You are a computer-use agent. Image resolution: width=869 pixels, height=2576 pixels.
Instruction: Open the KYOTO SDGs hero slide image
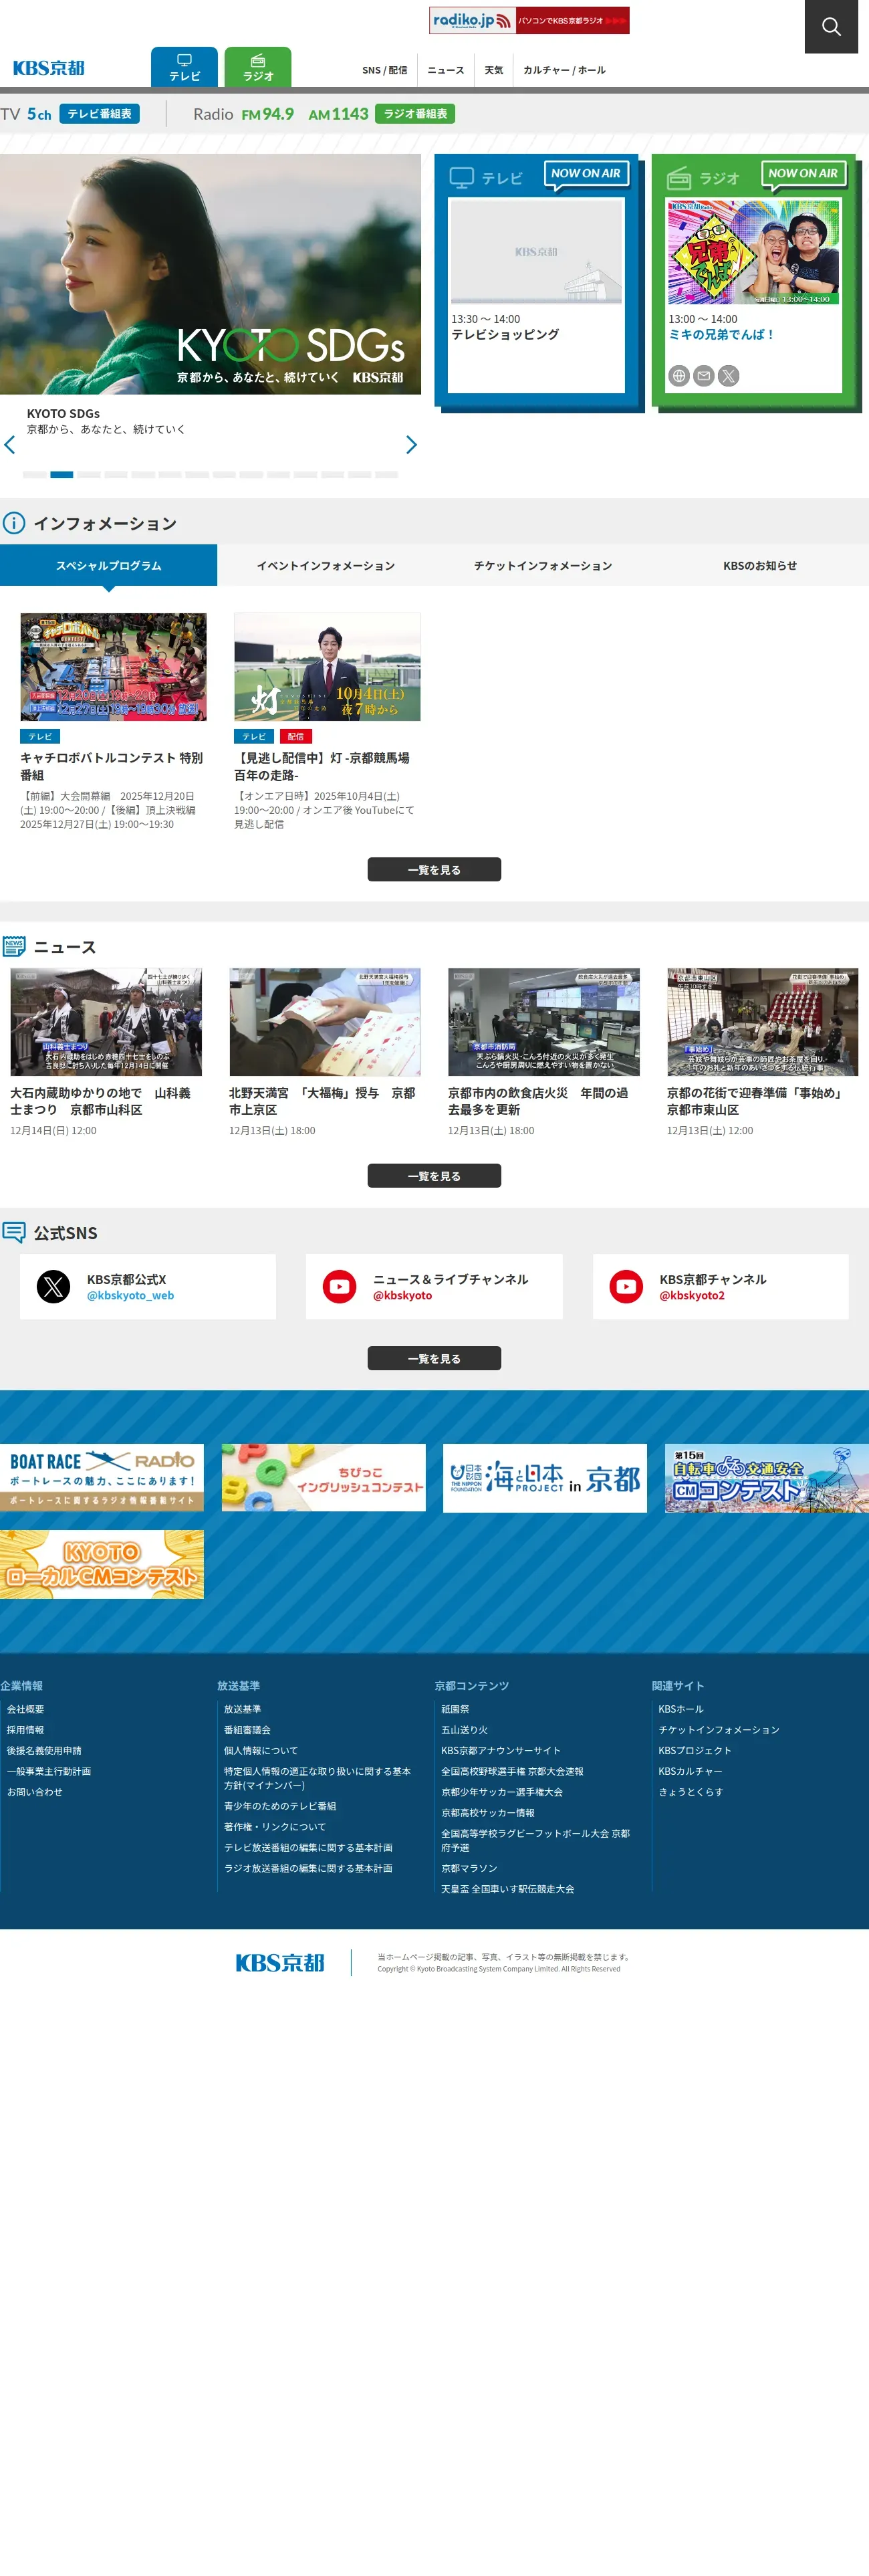210,274
